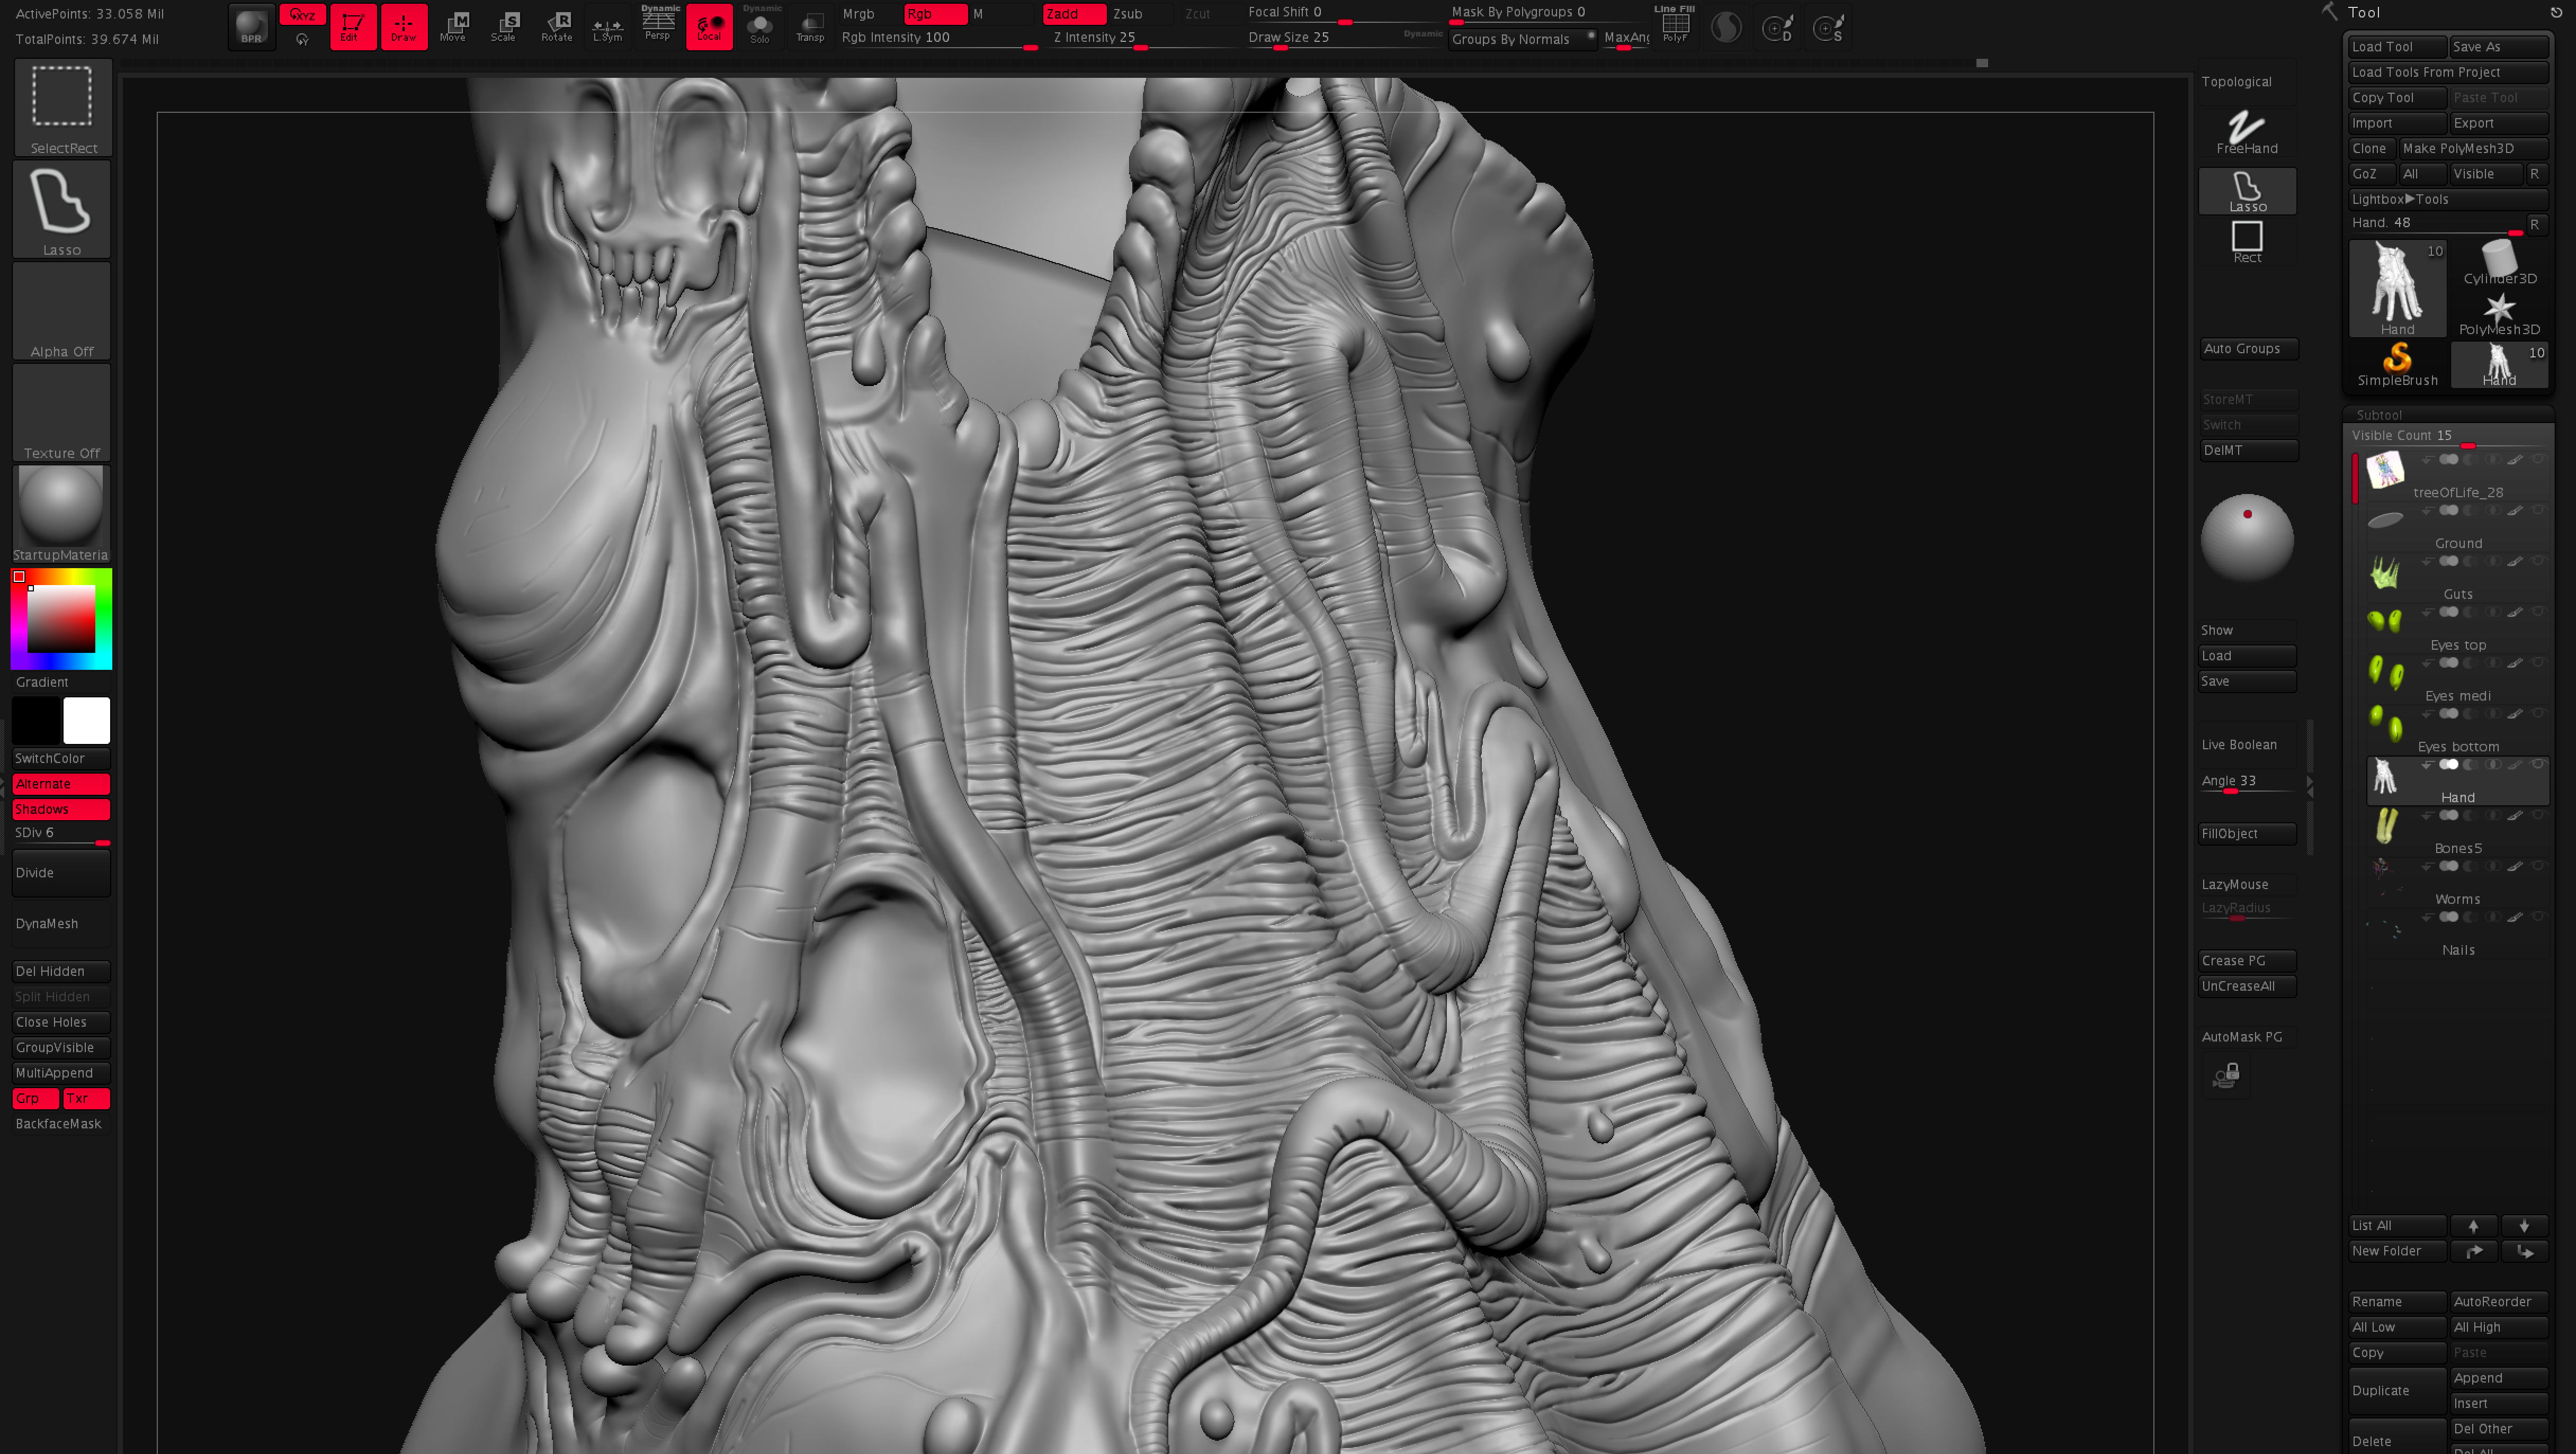2576x1454 pixels.
Task: Toggle eye visibility for Bones5 subtool
Action: [2538, 815]
